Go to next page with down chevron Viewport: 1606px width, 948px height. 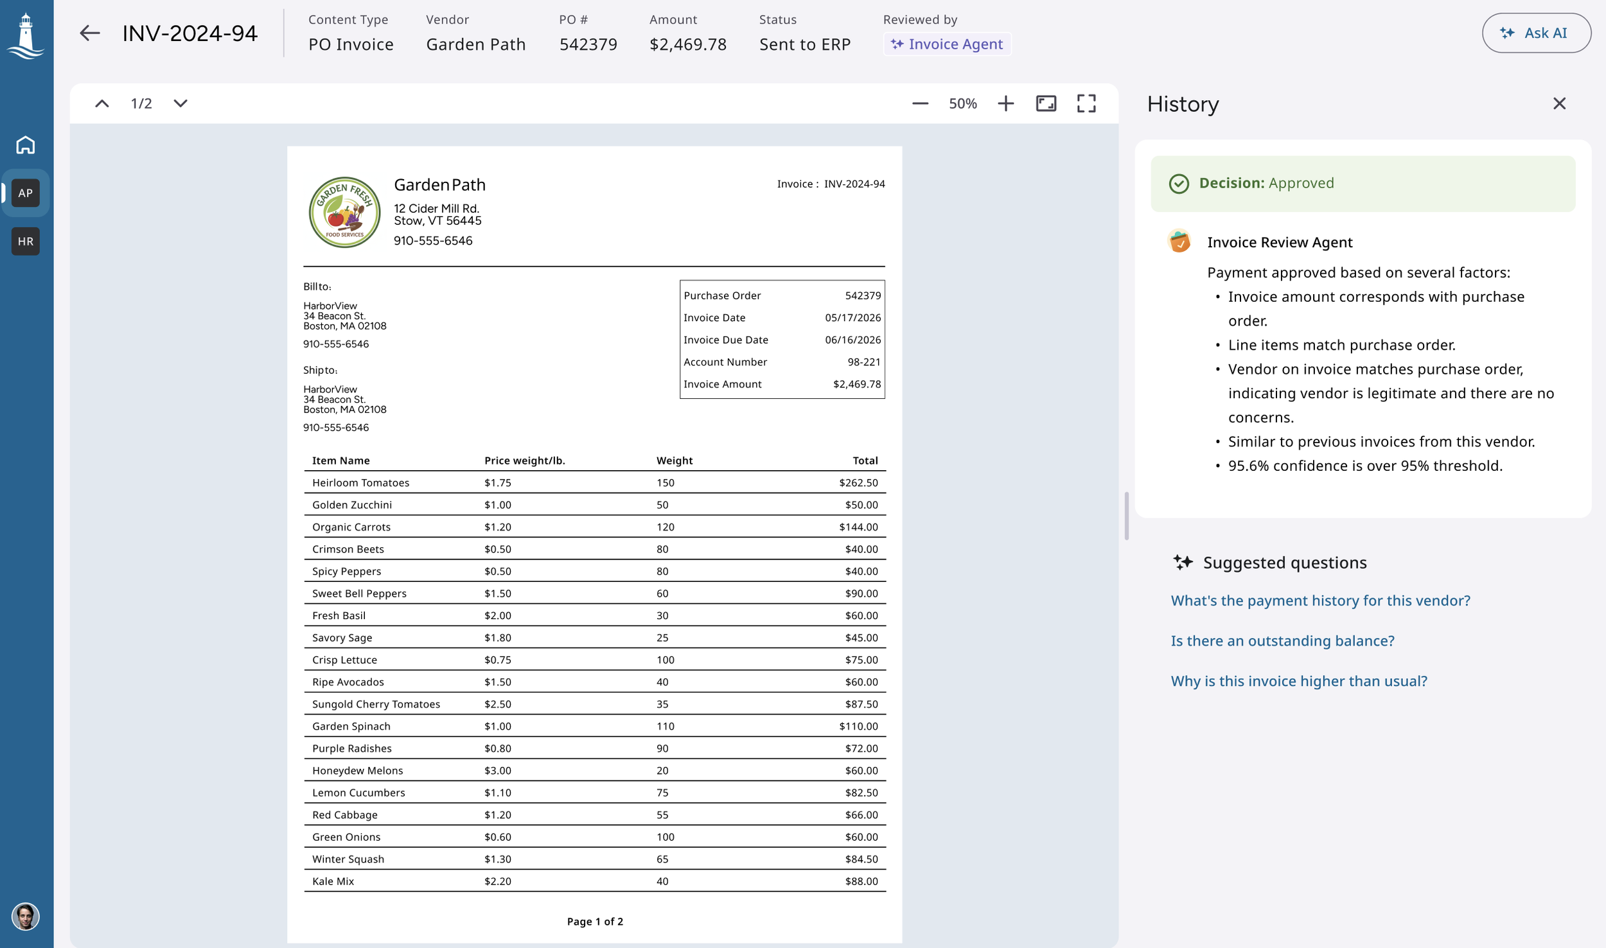click(x=181, y=103)
